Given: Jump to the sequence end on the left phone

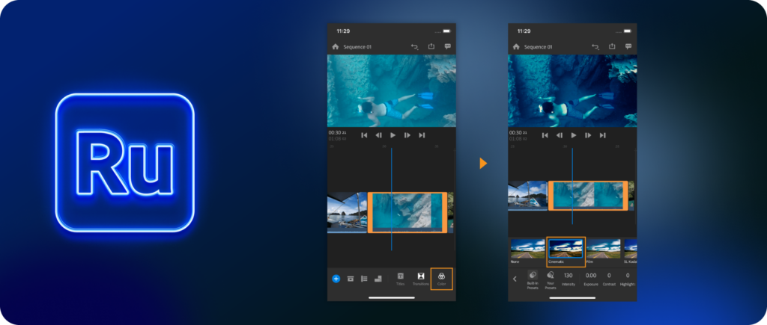Looking at the screenshot, I should tap(422, 135).
